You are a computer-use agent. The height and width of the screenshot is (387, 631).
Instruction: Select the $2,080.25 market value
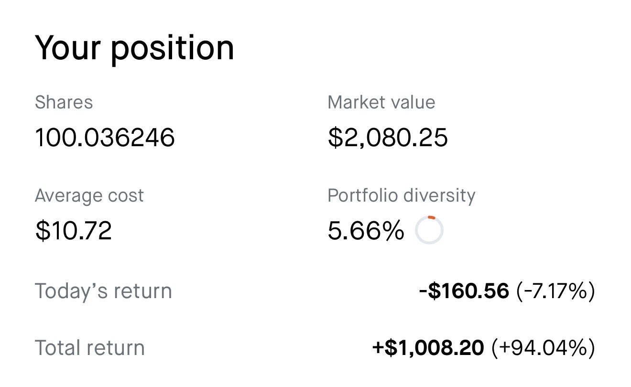pos(388,138)
